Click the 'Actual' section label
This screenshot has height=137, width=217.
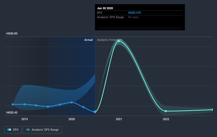click(89, 40)
